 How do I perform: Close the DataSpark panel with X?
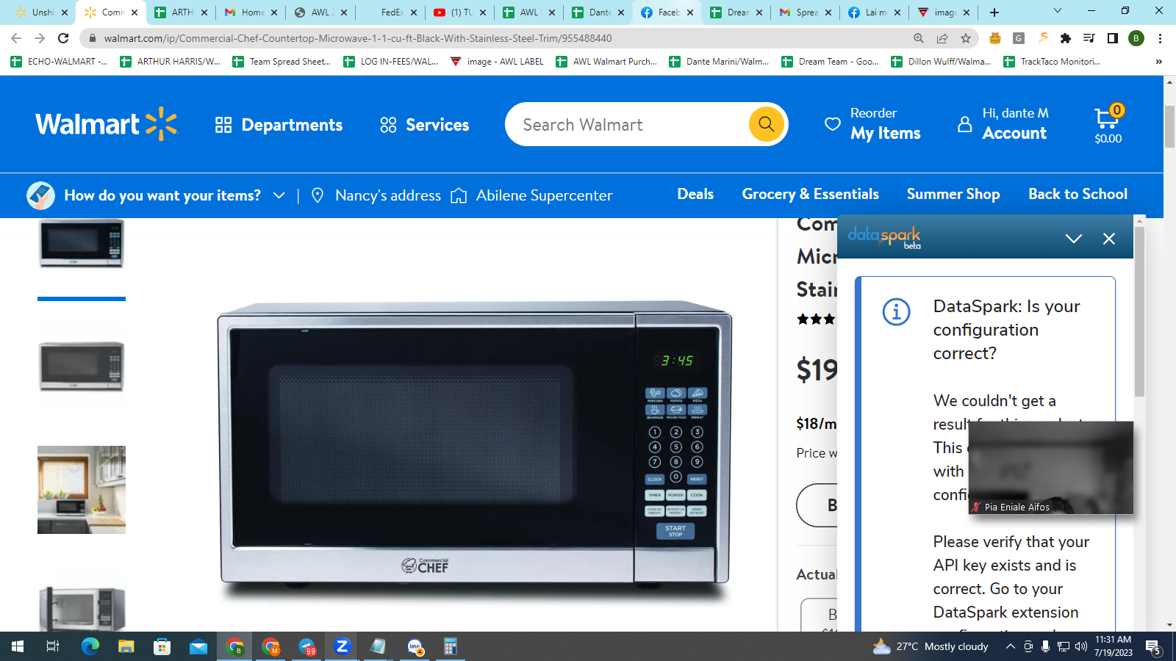(x=1109, y=239)
